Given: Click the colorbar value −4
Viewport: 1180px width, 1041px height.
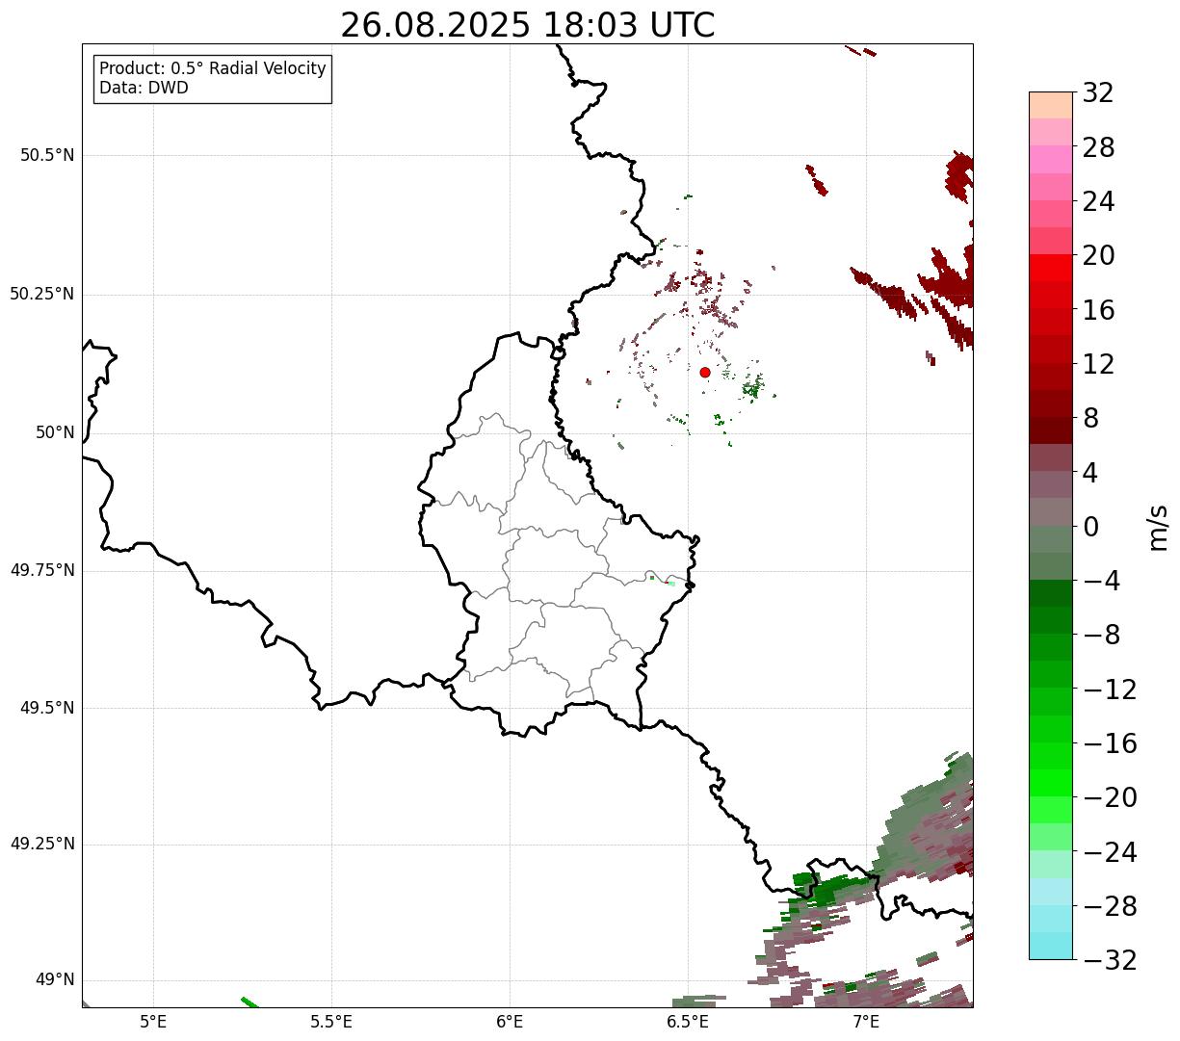Looking at the screenshot, I should click(x=1100, y=581).
